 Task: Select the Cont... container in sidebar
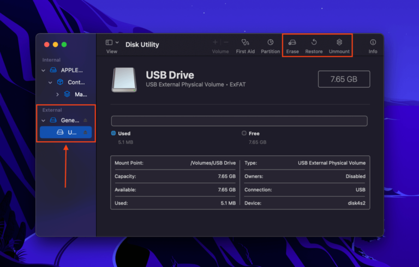coord(76,82)
